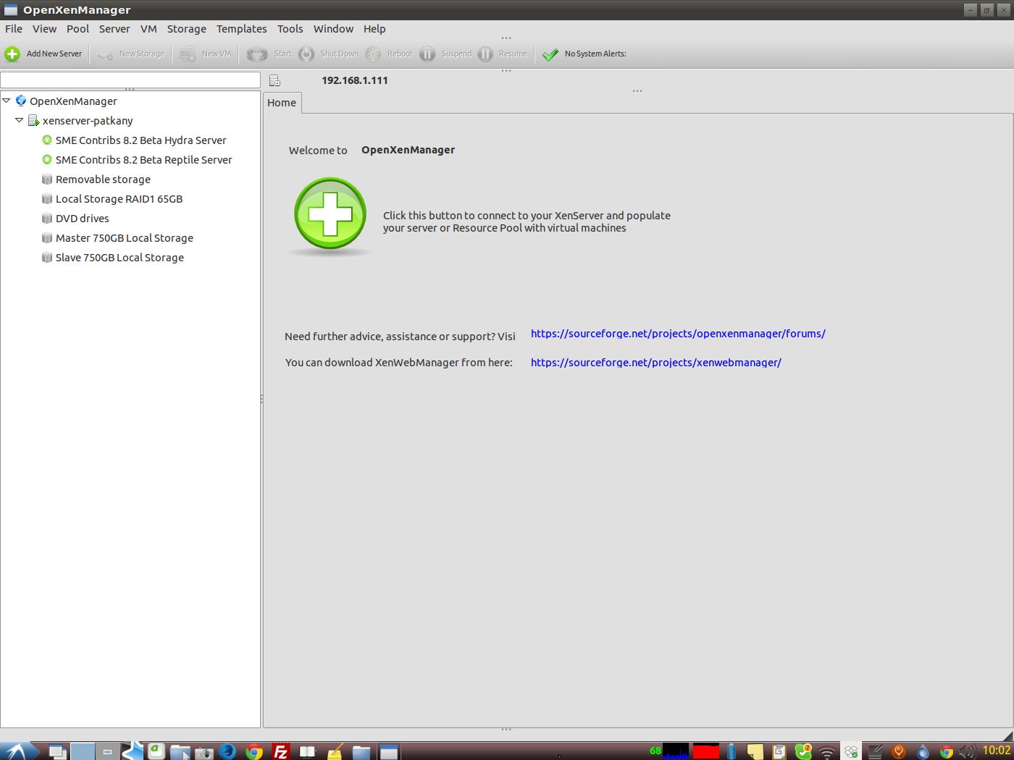Open the Help menu
This screenshot has width=1014, height=760.
point(374,29)
